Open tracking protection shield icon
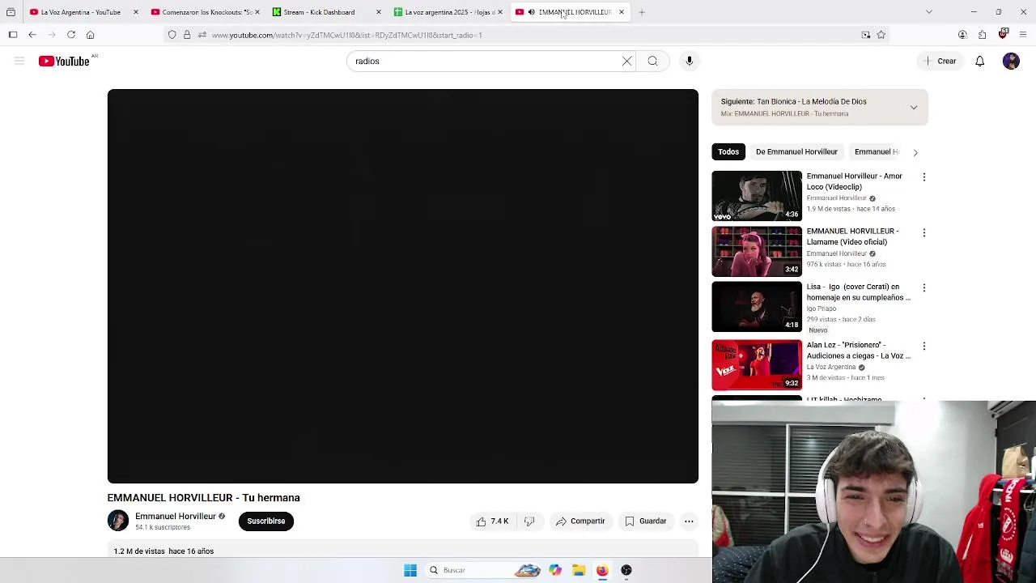This screenshot has width=1036, height=583. pyautogui.click(x=172, y=35)
